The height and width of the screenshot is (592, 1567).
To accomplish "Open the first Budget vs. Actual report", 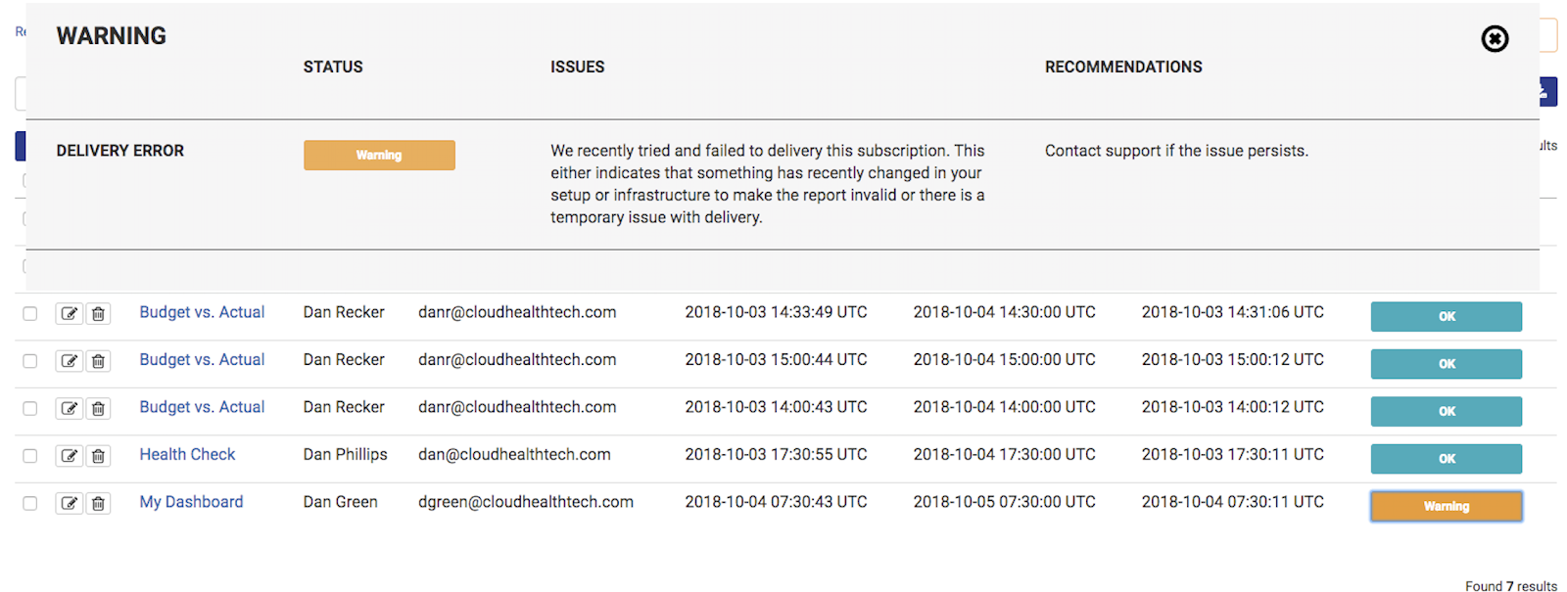I will click(202, 311).
